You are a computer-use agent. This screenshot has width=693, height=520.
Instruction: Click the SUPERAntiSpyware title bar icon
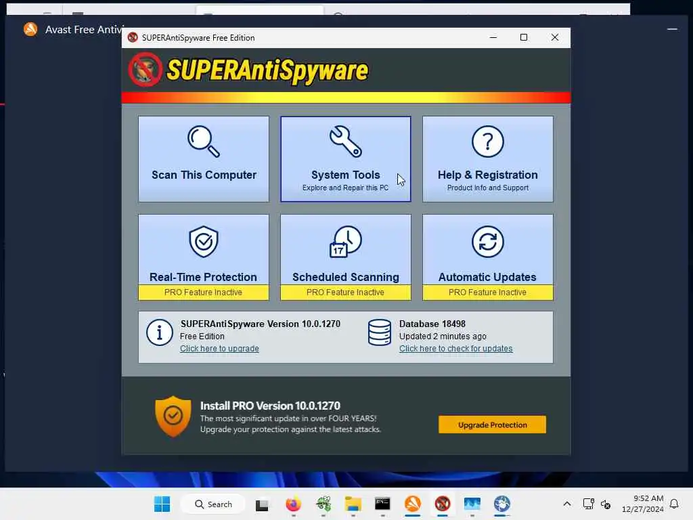tap(133, 38)
